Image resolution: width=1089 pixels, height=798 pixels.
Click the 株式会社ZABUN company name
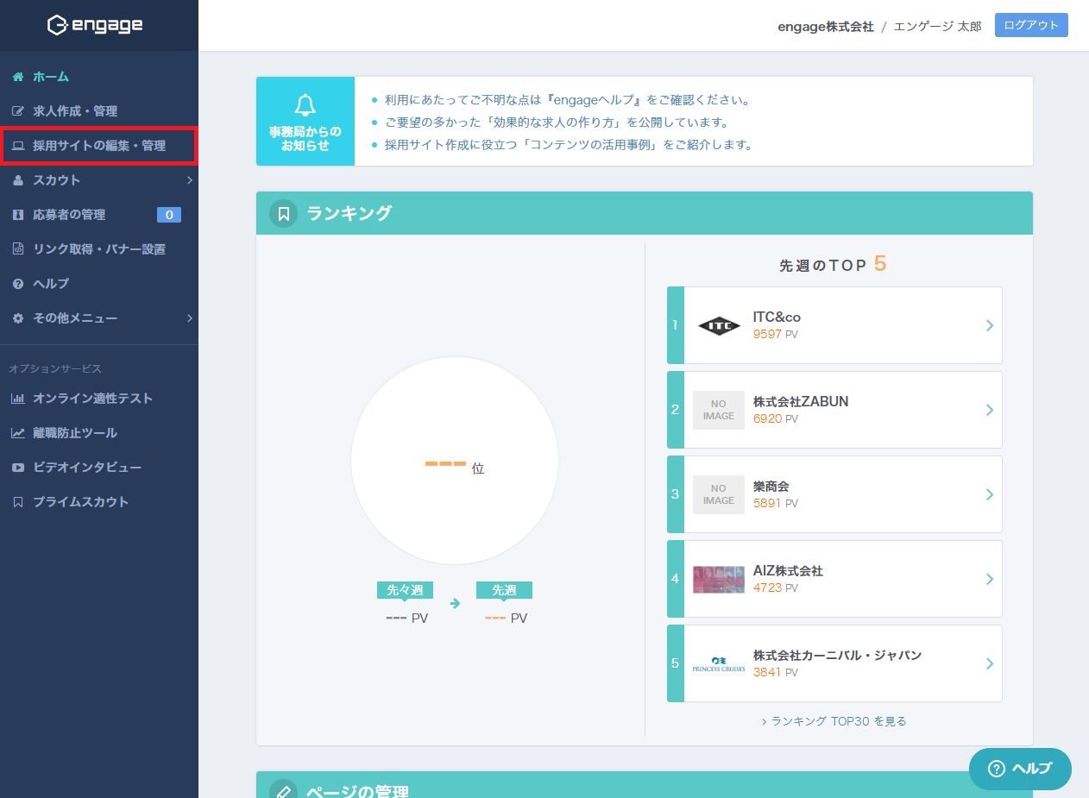coord(801,402)
